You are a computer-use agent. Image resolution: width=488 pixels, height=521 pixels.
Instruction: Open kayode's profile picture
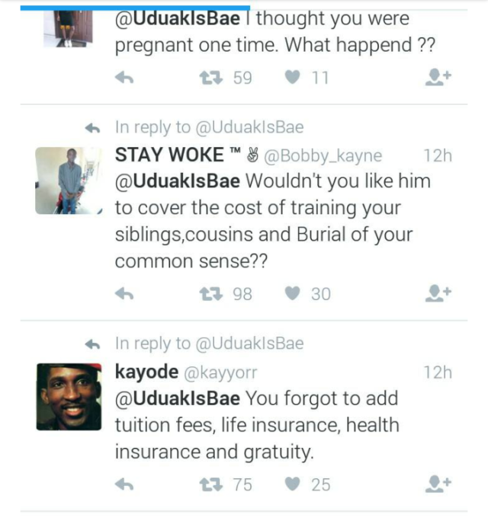[69, 397]
